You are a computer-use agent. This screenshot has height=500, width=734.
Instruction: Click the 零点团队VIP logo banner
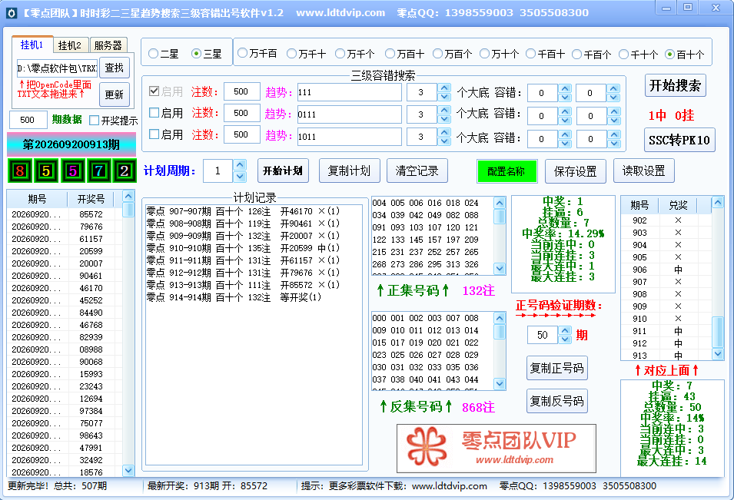pos(497,449)
